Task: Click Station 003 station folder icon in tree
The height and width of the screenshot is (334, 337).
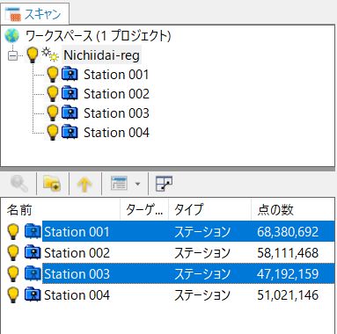Action: (x=70, y=113)
